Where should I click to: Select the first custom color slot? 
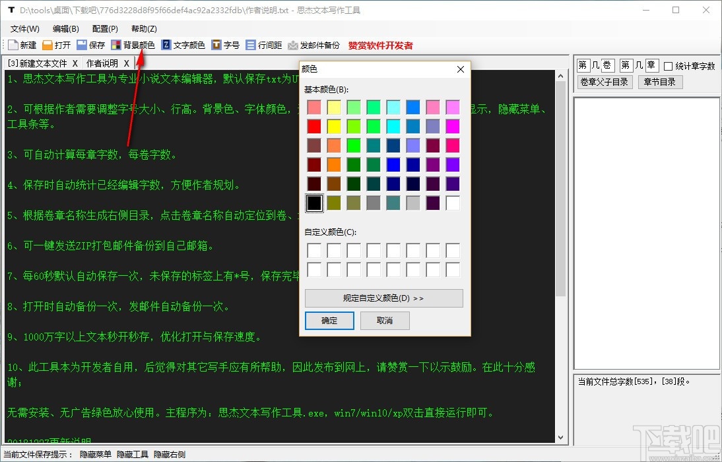click(x=314, y=251)
